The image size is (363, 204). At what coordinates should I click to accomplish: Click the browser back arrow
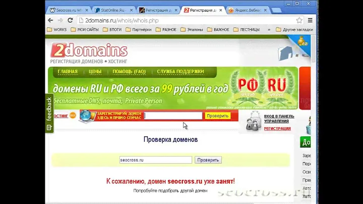click(50, 20)
